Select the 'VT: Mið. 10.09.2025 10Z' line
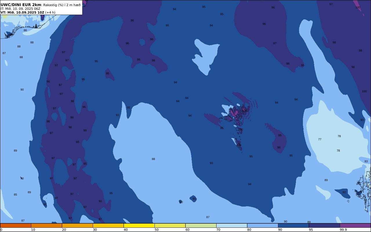The width and height of the screenshot is (371, 232). pos(22,12)
